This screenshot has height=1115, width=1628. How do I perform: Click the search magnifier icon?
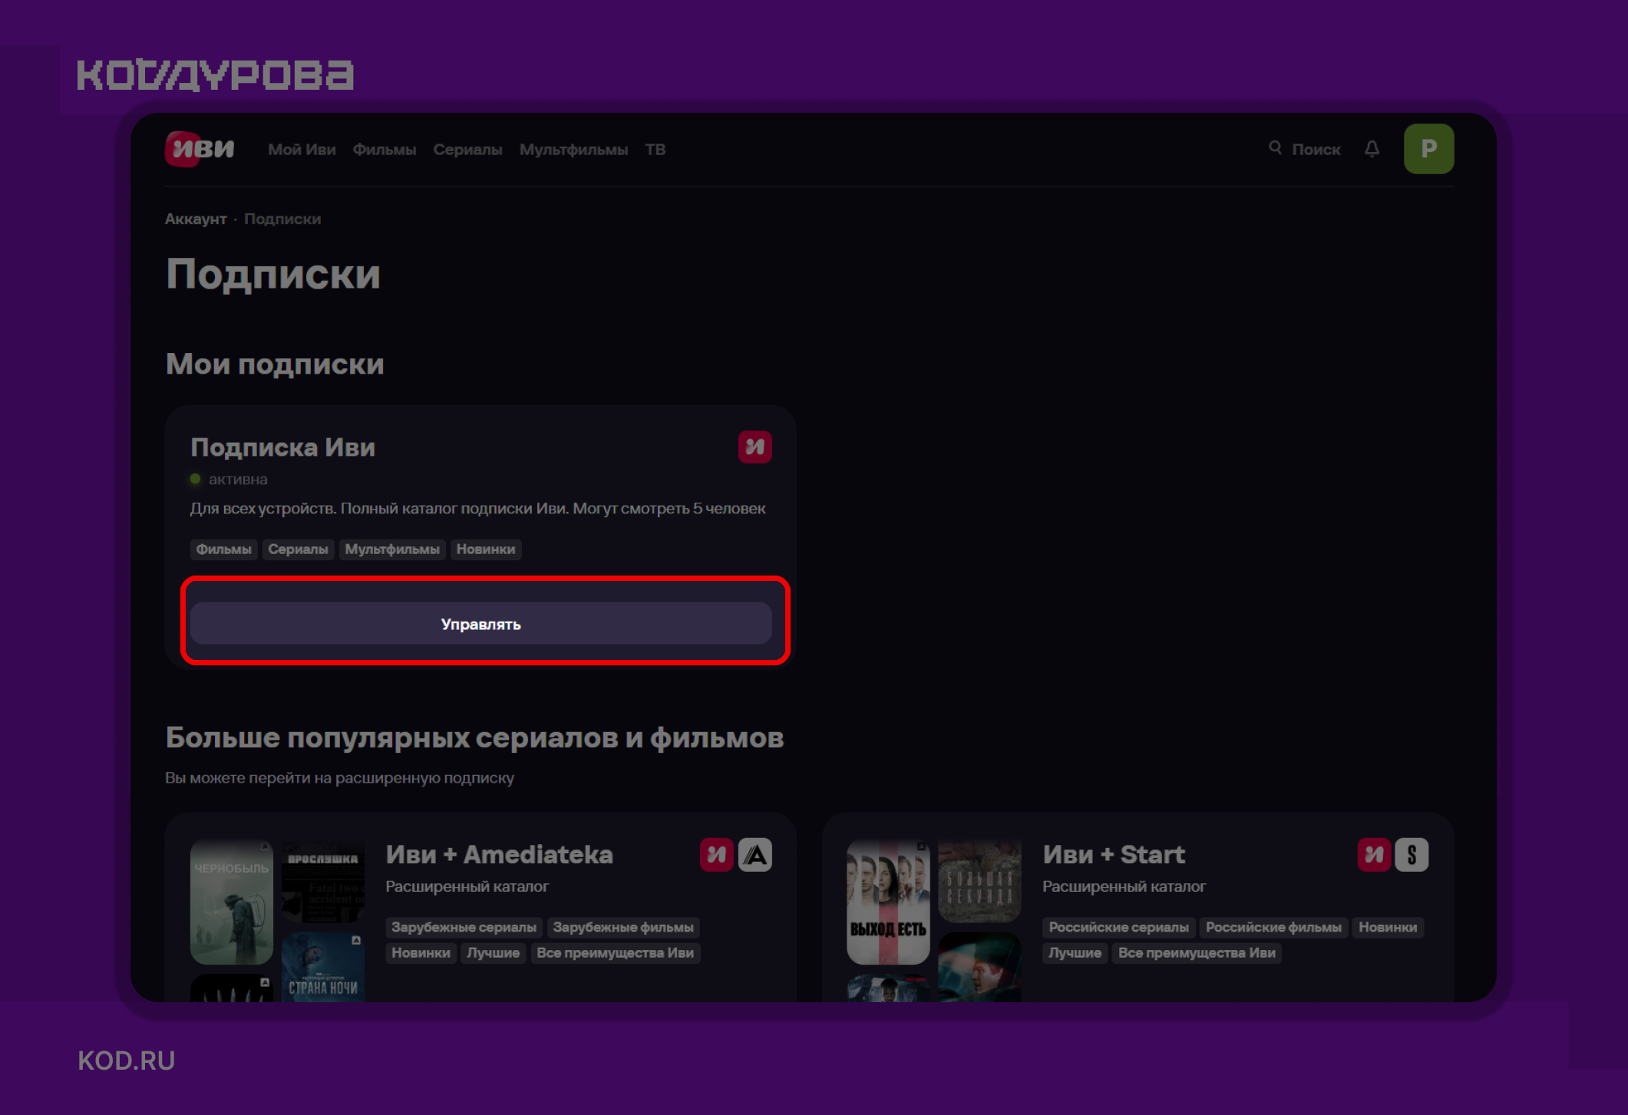click(x=1275, y=147)
